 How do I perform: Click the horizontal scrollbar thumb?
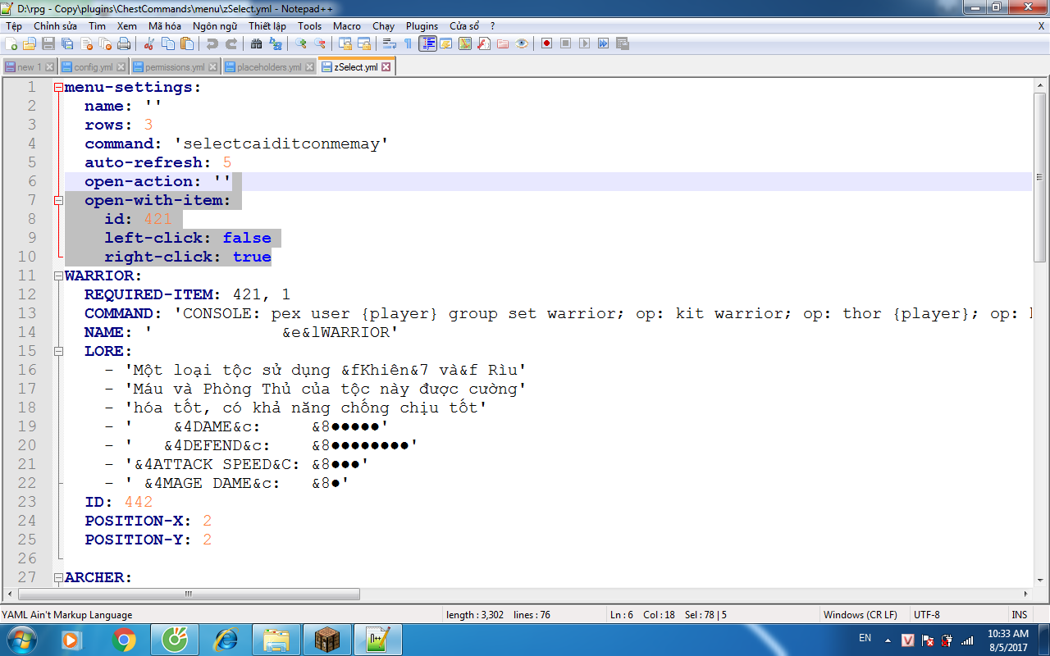[x=189, y=594]
